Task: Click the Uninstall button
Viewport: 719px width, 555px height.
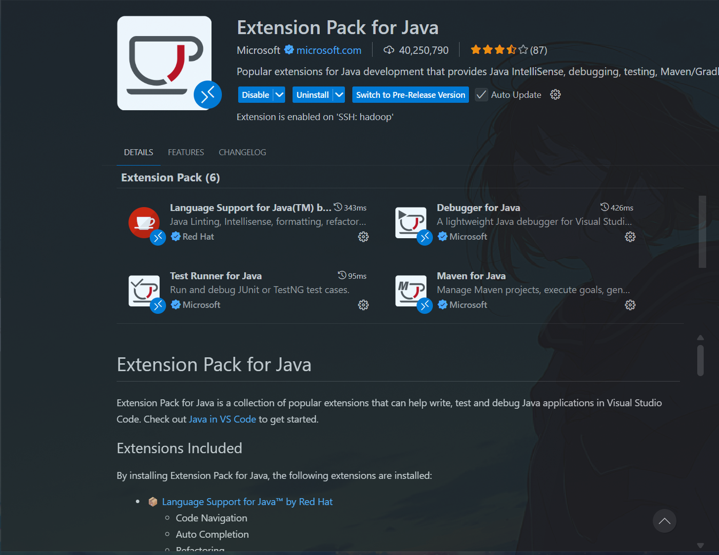Action: tap(312, 94)
